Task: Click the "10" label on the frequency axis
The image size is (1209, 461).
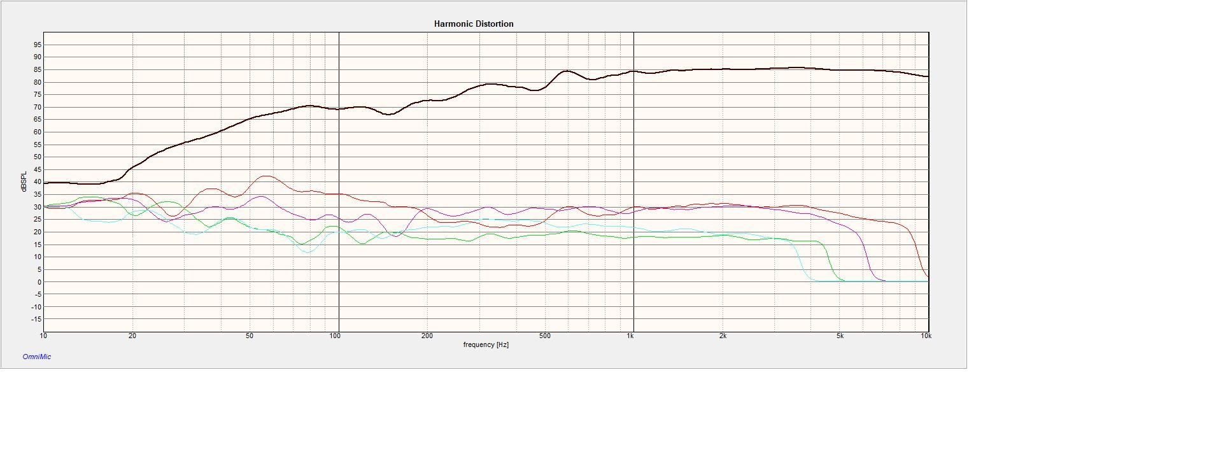Action: click(43, 336)
